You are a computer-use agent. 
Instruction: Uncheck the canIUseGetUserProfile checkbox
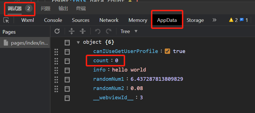tap(167, 51)
